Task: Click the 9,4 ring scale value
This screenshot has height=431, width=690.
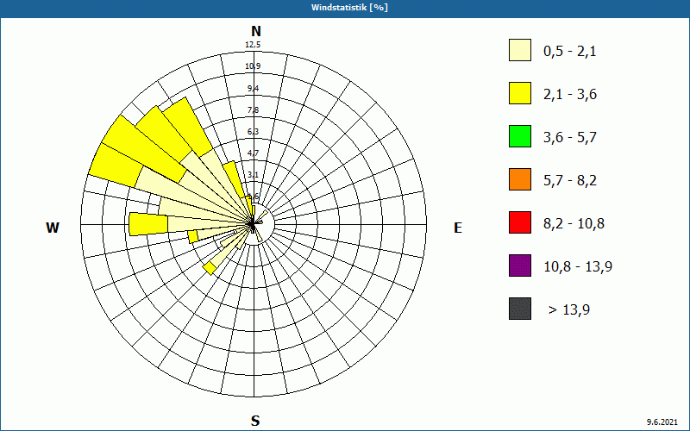Action: coord(253,89)
